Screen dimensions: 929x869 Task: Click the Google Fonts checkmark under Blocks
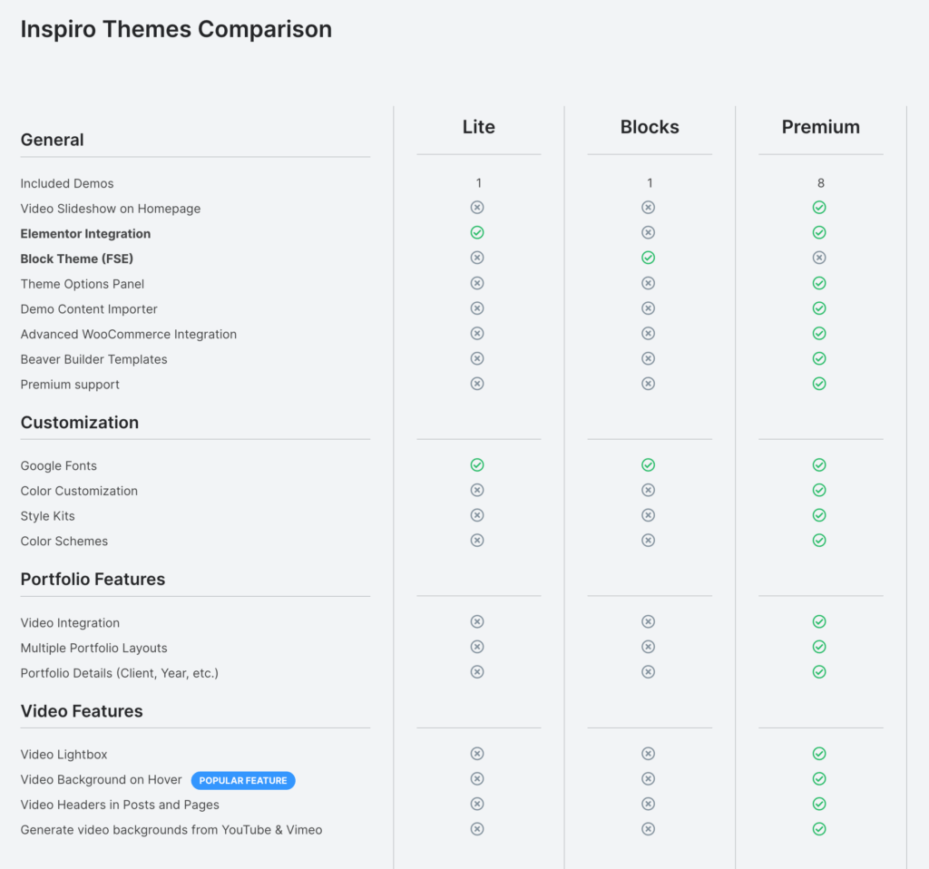tap(648, 465)
